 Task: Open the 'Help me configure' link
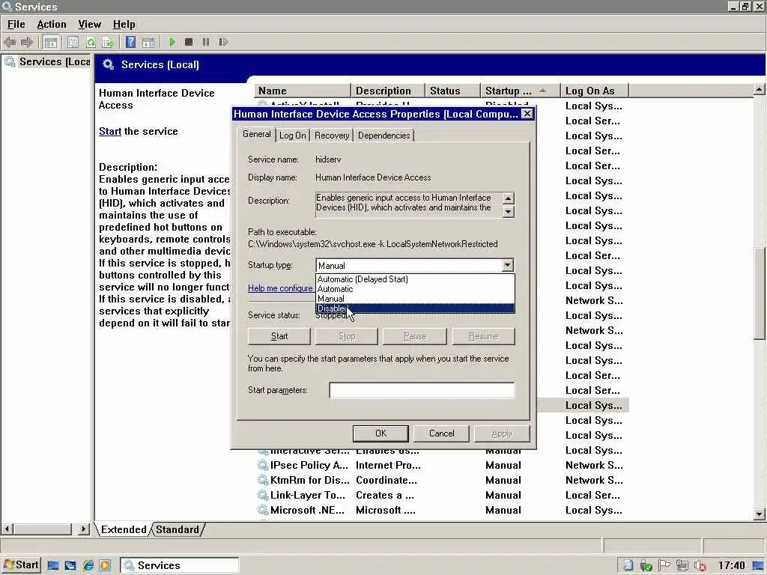click(x=280, y=288)
